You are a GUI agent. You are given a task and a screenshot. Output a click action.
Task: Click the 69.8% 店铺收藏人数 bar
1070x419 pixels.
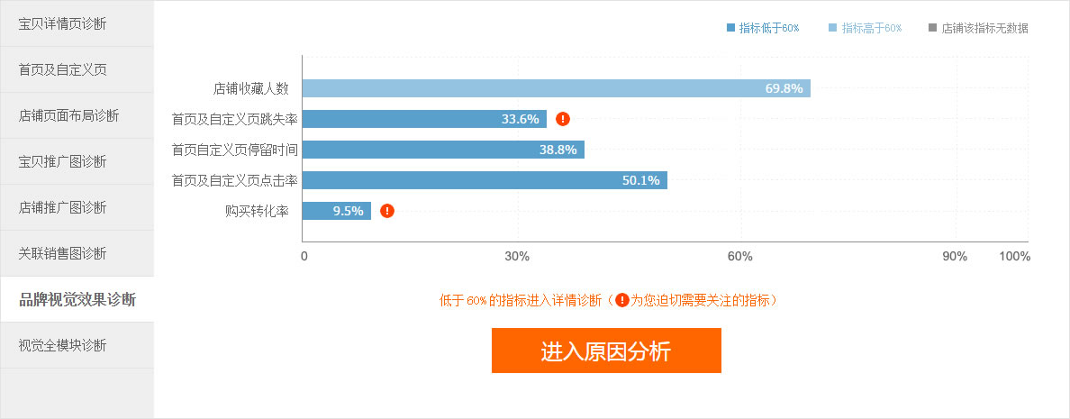[x=556, y=88]
